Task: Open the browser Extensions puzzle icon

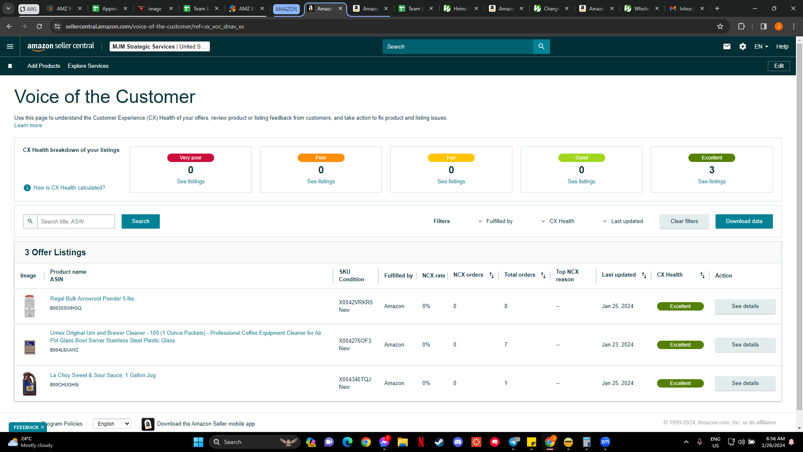Action: tap(741, 26)
